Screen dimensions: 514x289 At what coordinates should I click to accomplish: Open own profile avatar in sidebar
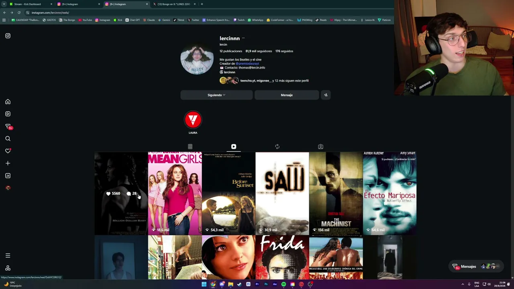(x=8, y=188)
